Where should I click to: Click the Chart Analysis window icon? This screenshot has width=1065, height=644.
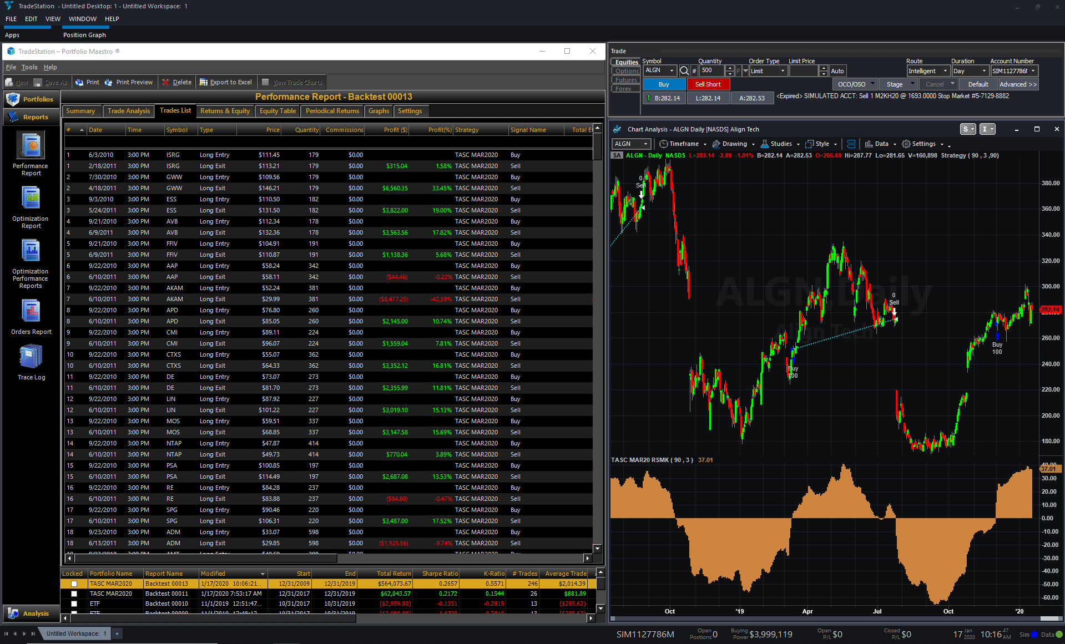click(x=617, y=129)
